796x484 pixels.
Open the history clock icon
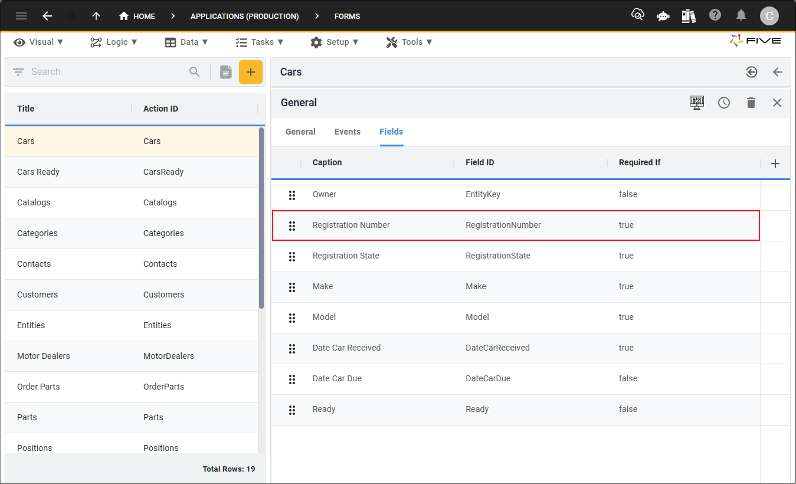pos(724,103)
